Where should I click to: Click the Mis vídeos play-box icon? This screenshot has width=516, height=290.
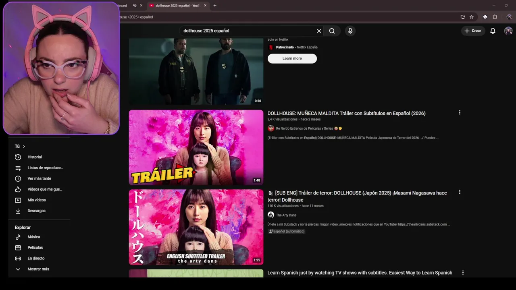point(18,200)
